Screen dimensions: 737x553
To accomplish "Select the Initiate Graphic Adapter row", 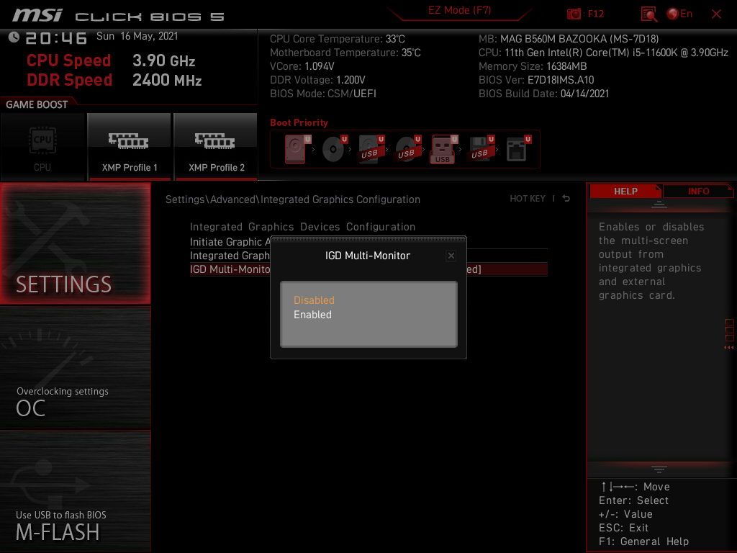I will tap(368, 242).
